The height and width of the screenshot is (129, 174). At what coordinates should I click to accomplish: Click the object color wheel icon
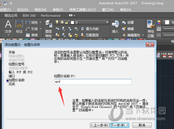click(159, 22)
